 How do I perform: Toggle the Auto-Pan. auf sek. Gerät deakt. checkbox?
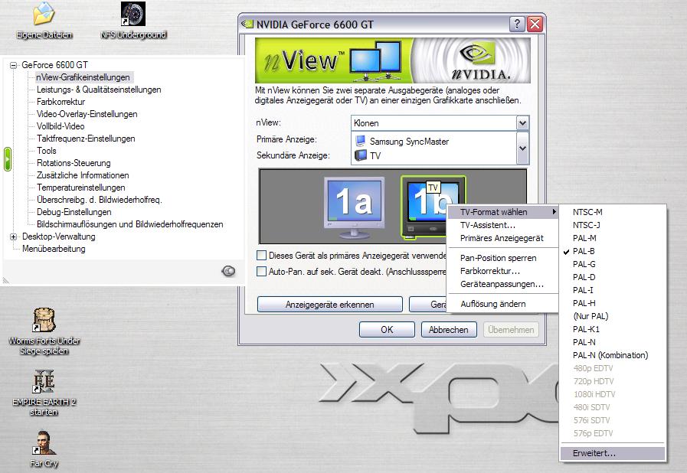click(x=261, y=271)
